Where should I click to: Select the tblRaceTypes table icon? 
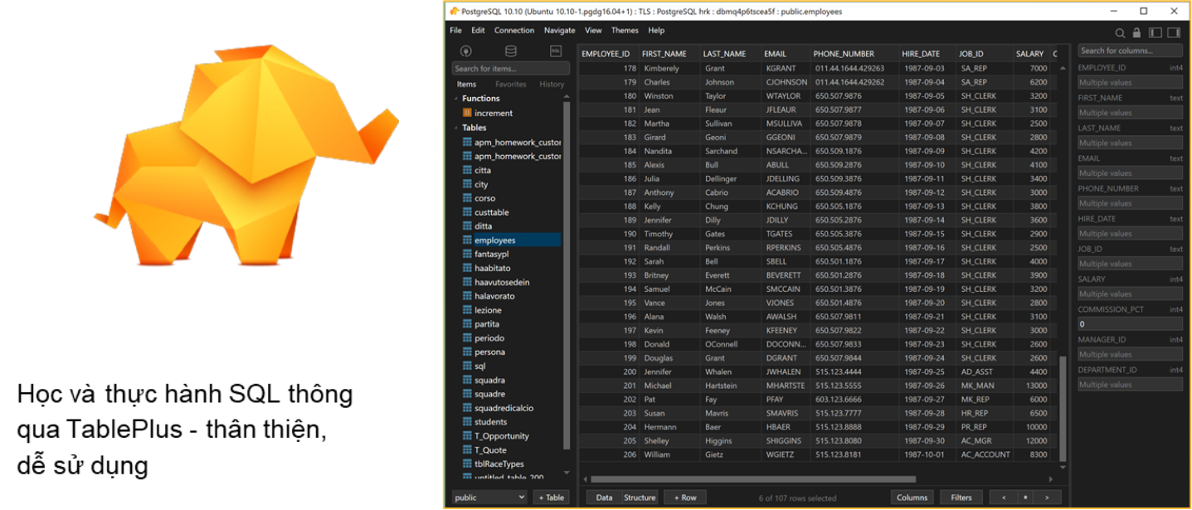pyautogui.click(x=468, y=464)
